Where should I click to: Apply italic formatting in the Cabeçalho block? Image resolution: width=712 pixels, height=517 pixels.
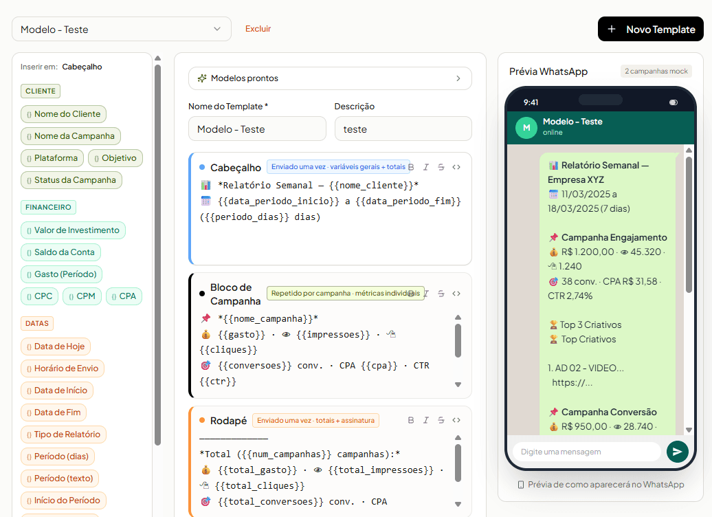pos(426,167)
